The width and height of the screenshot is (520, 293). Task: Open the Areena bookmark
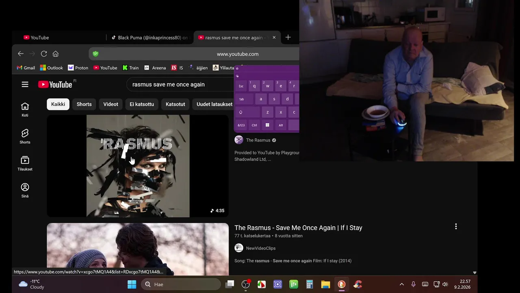(155, 68)
